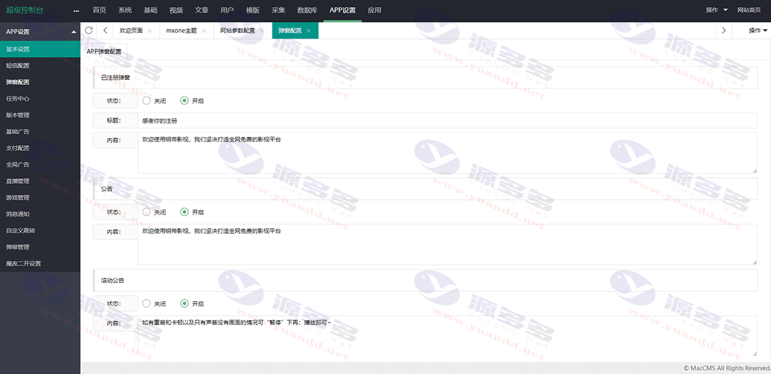Collapse the APP设置 sidebar group
The image size is (771, 374).
(x=40, y=31)
